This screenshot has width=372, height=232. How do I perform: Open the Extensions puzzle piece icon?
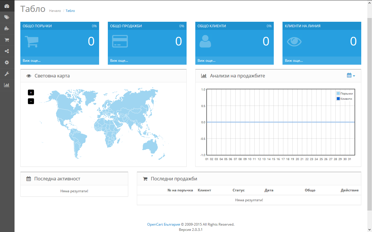pos(7,28)
